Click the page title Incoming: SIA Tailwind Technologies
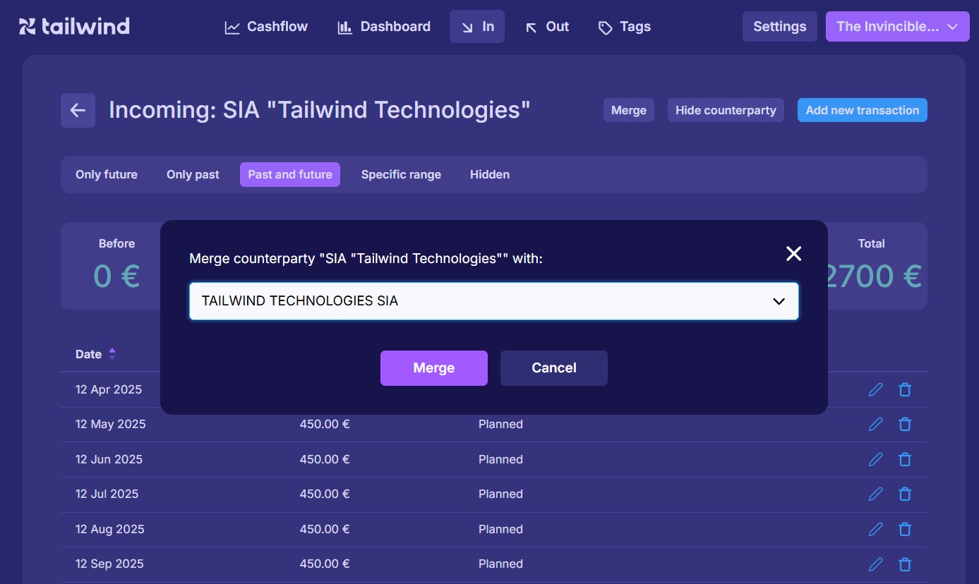Screen dimensions: 979x584 point(319,110)
